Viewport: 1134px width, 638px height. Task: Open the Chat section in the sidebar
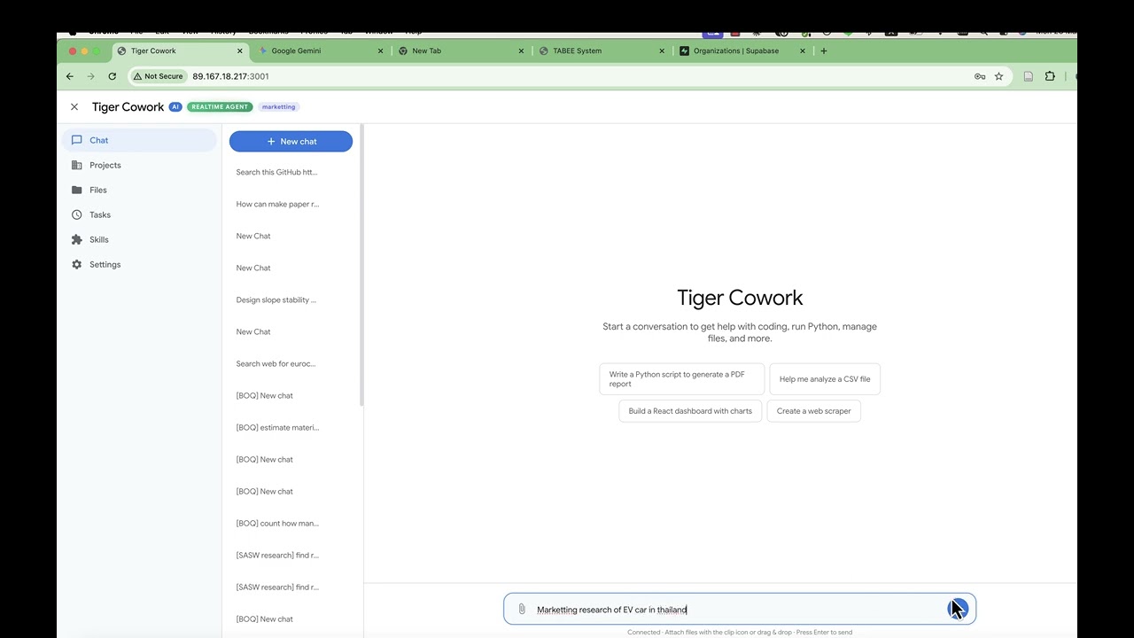point(139,140)
